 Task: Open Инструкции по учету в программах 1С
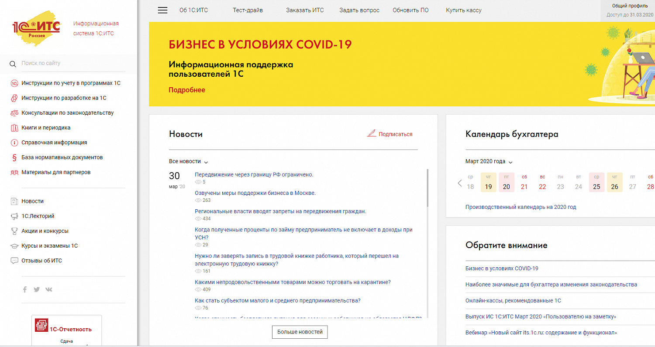(x=71, y=83)
